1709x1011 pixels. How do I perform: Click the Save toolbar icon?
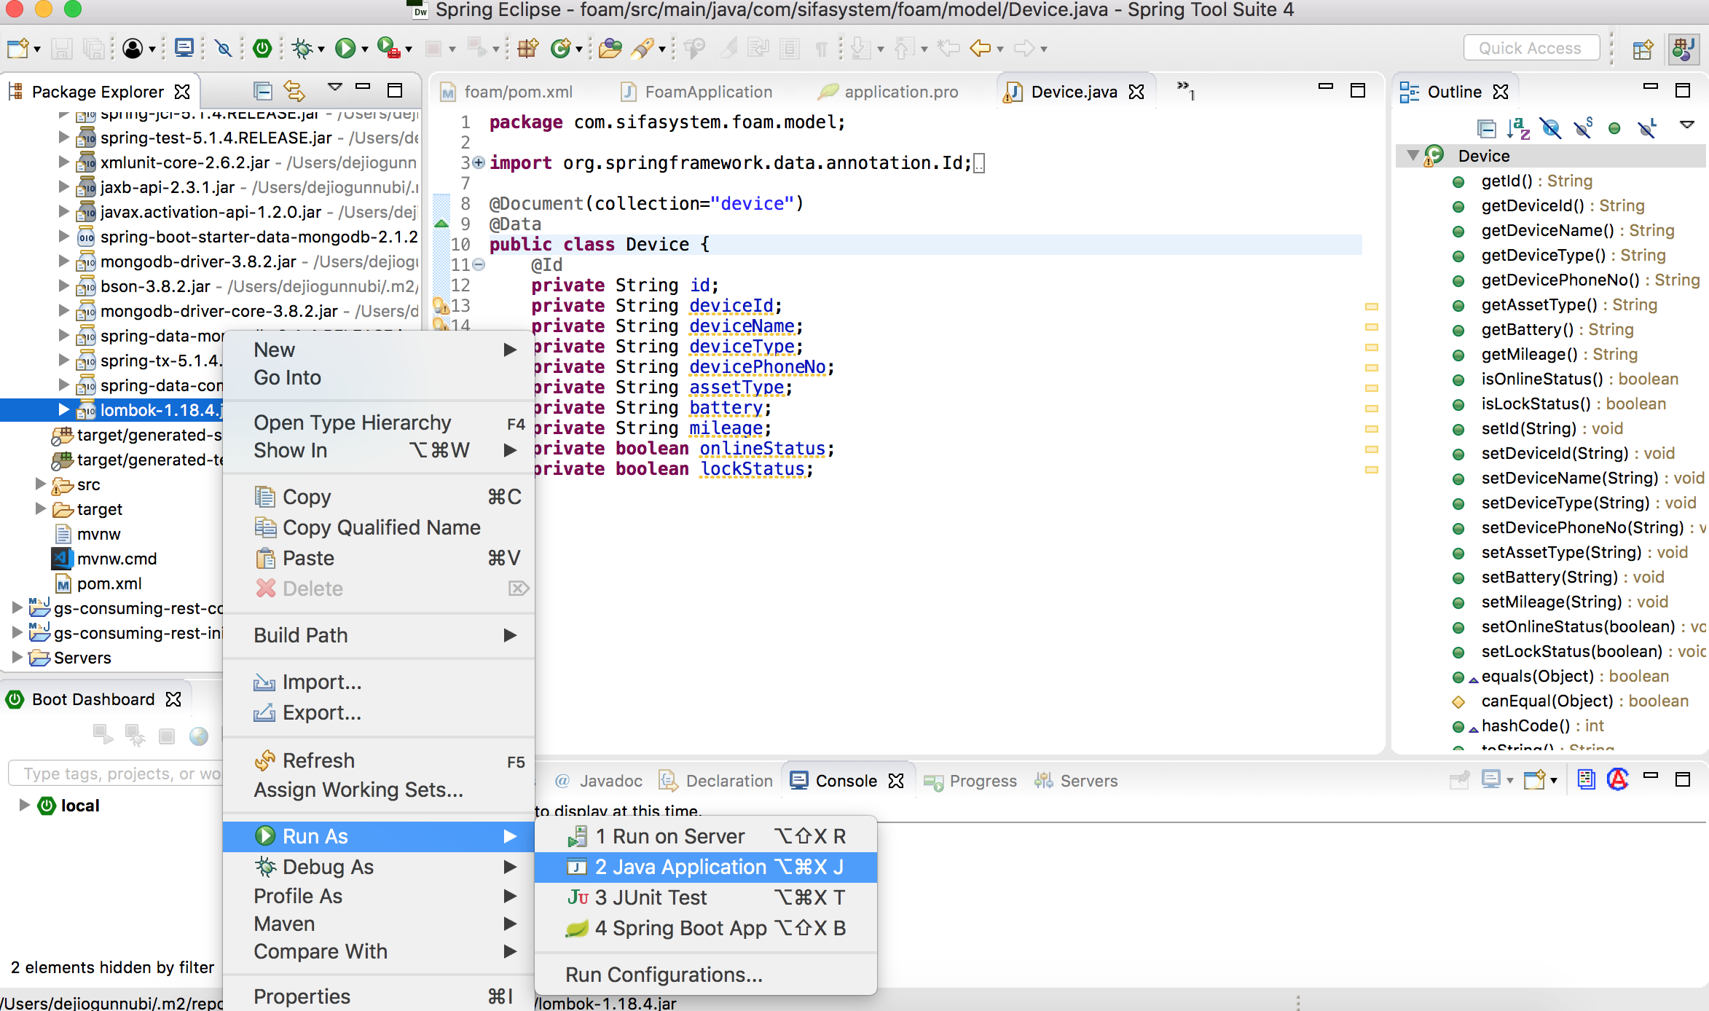tap(61, 48)
